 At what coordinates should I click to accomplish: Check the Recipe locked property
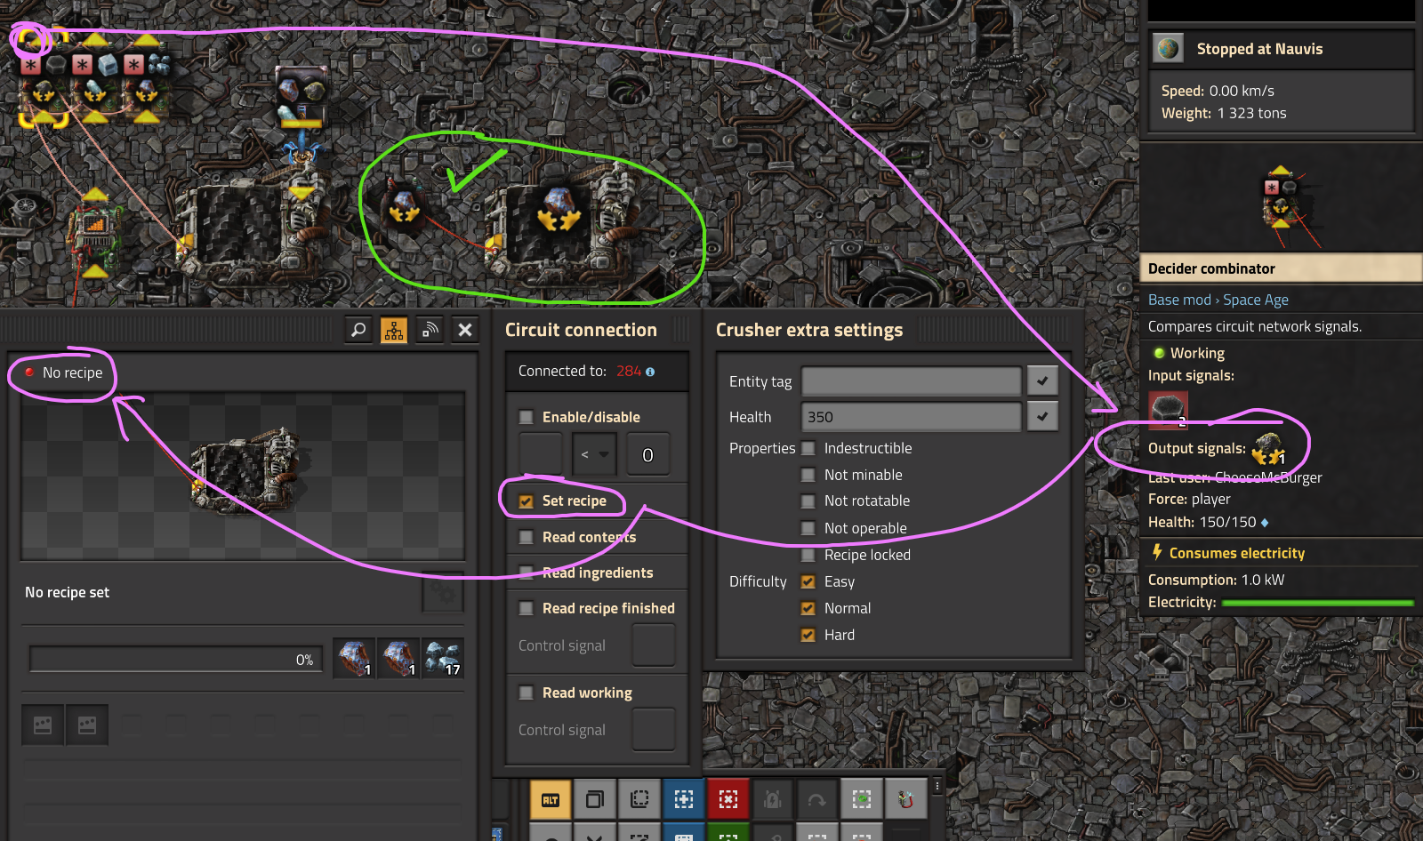808,555
